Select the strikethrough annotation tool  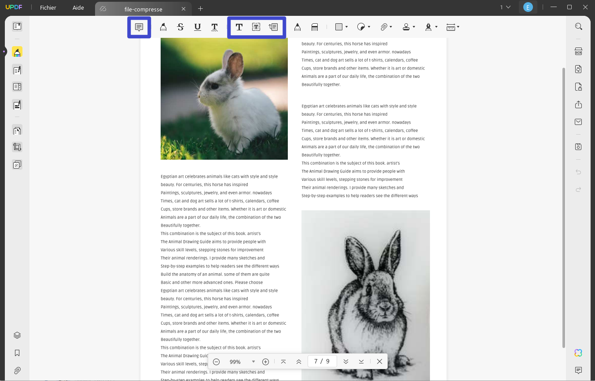pyautogui.click(x=180, y=27)
